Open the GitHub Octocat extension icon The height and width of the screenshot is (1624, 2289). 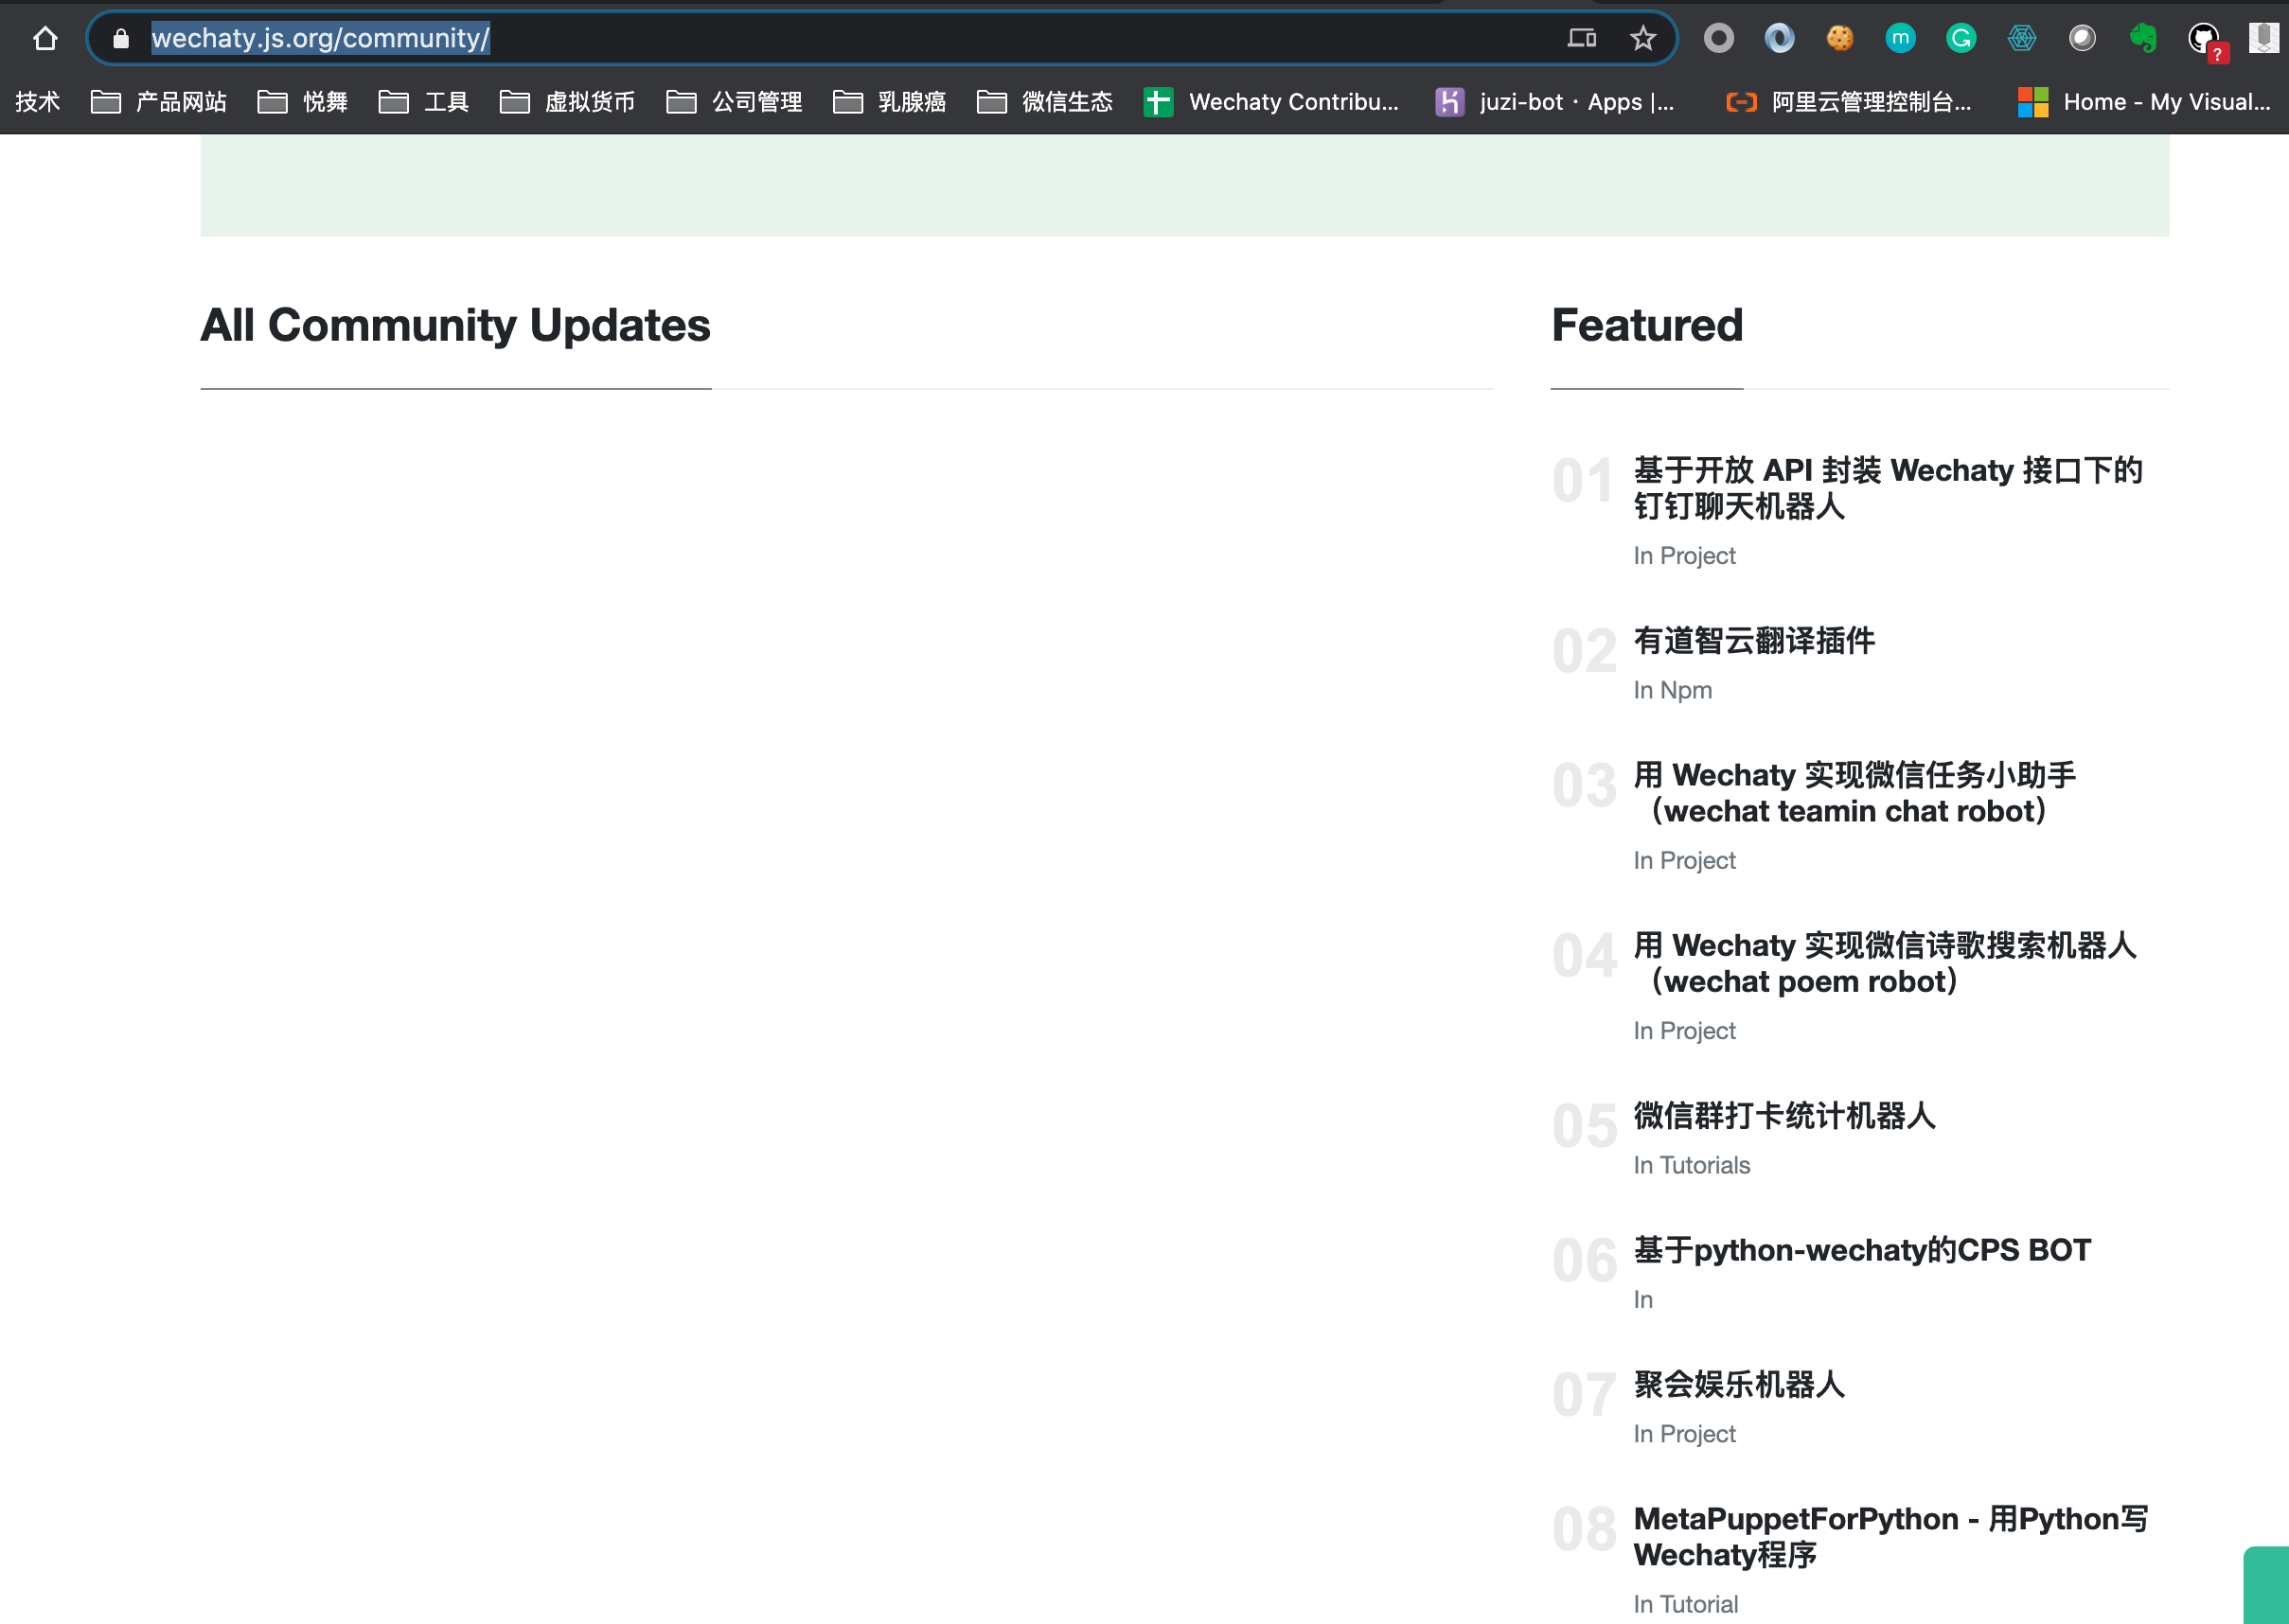click(2206, 40)
